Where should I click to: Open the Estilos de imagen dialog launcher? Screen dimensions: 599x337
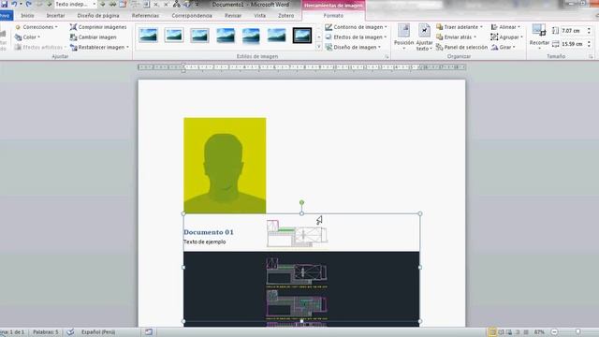(387, 56)
